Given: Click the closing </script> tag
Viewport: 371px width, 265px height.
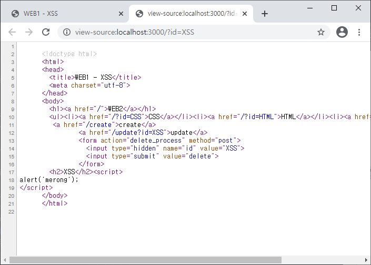Looking at the screenshot, I should 36,188.
